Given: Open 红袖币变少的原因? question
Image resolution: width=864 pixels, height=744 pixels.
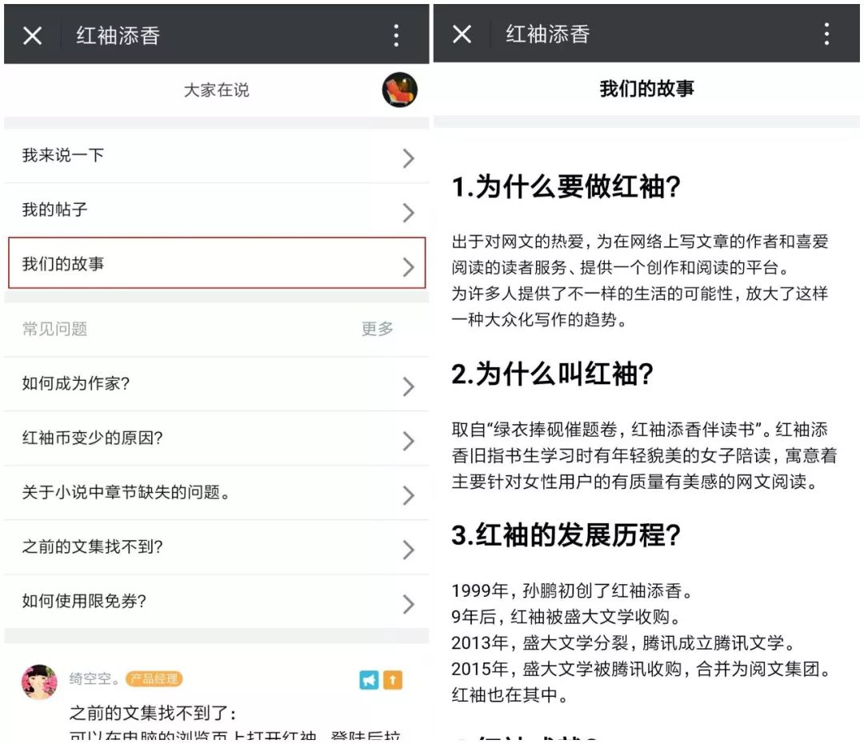Looking at the screenshot, I should (217, 438).
